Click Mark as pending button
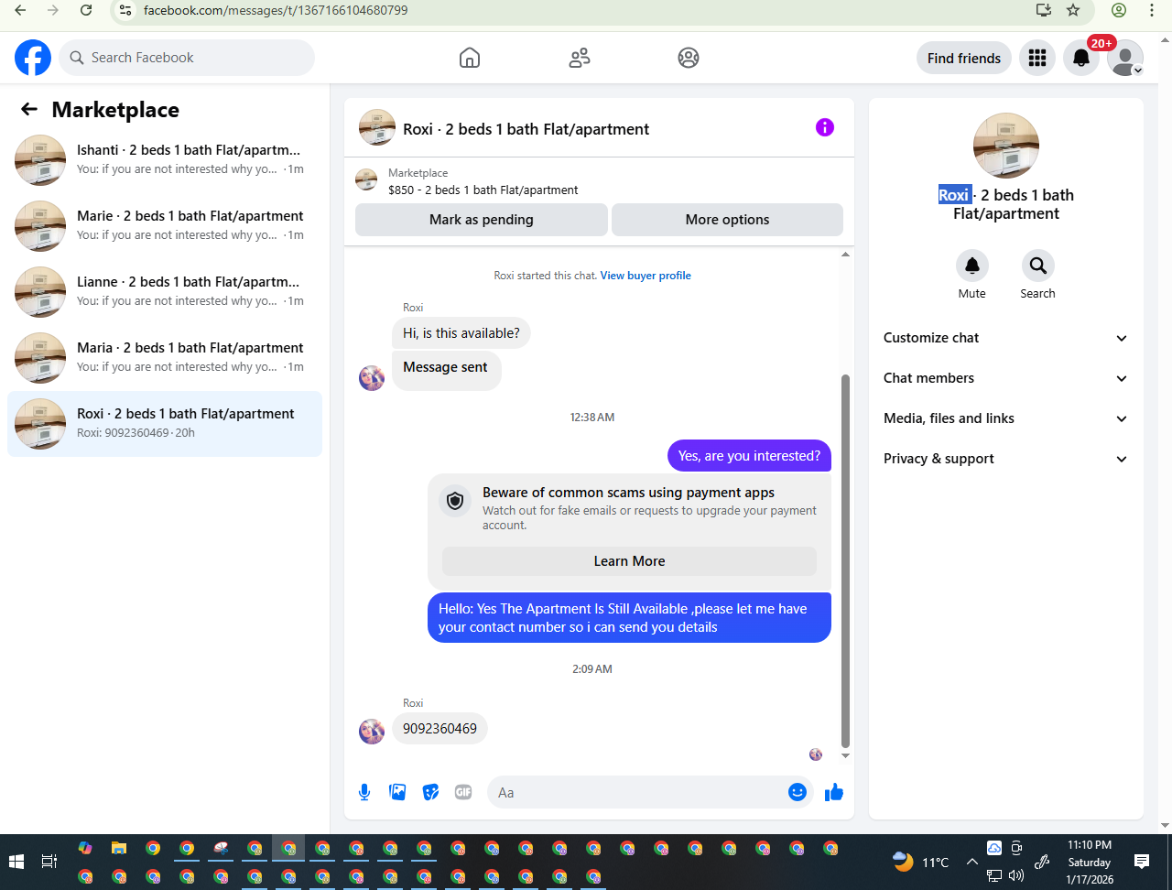 (x=482, y=220)
